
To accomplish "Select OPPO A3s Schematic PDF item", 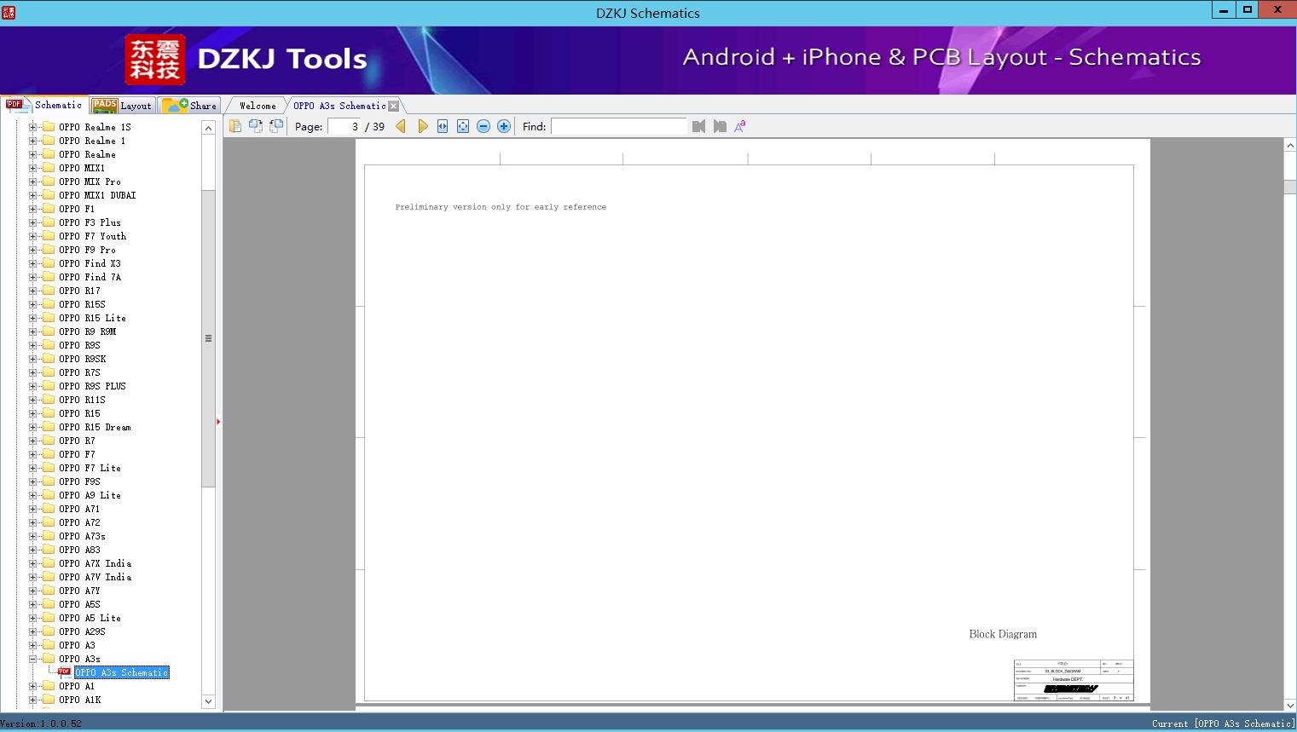I will [122, 672].
